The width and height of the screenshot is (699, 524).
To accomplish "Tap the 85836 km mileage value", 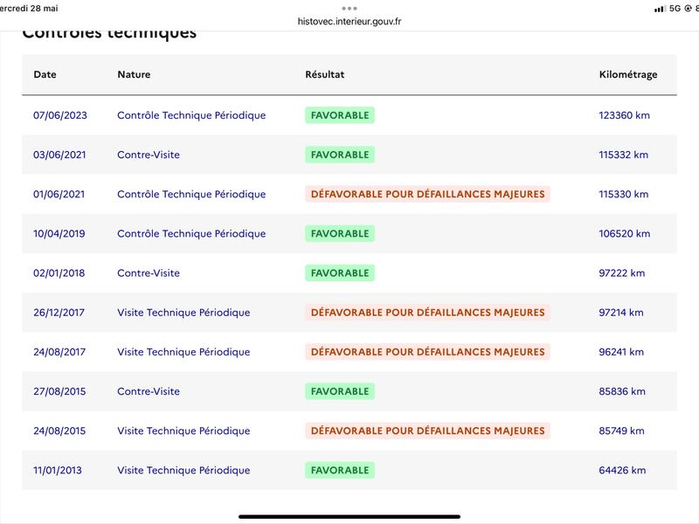I will pos(622,391).
